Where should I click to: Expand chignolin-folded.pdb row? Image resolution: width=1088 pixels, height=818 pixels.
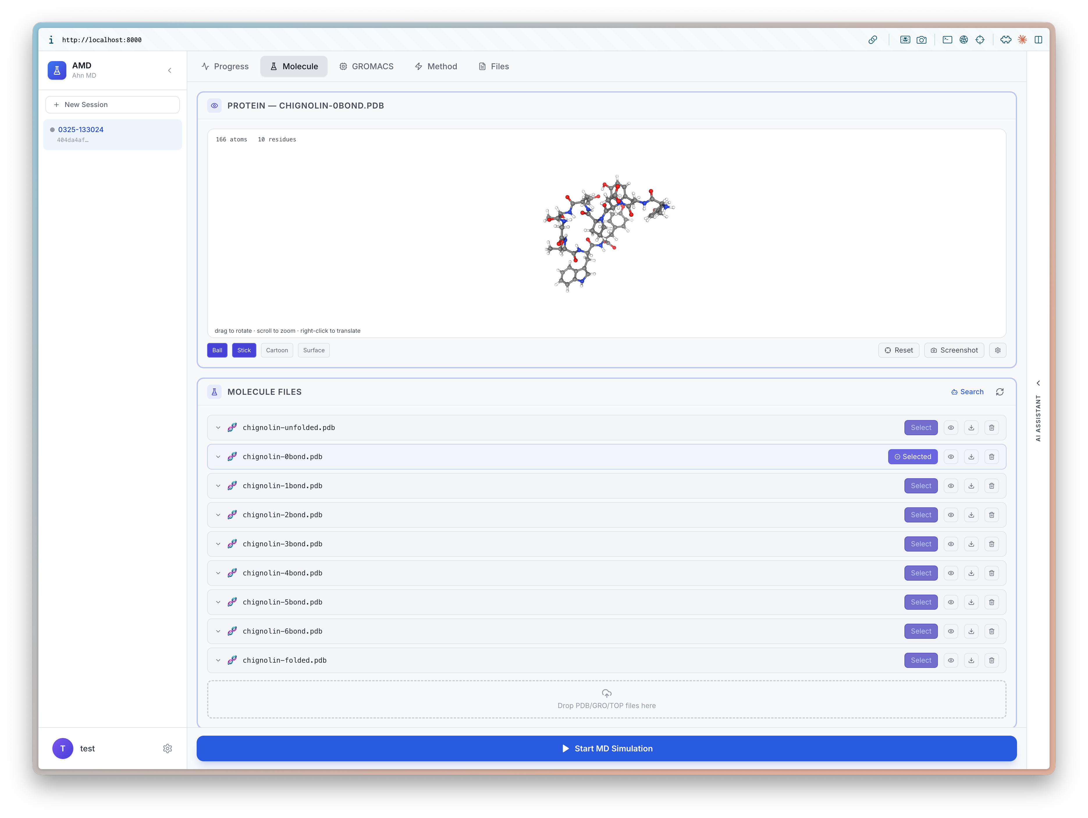pos(218,660)
